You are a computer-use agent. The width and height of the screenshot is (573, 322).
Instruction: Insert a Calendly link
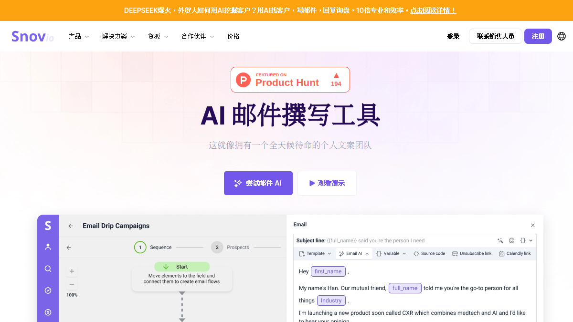click(x=515, y=254)
